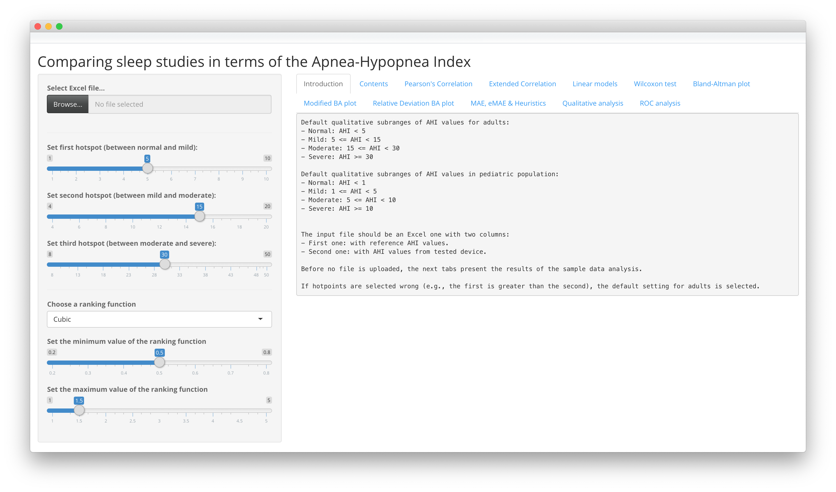This screenshot has width=836, height=492.
Task: Click the 'No file selected' field
Action: 179,104
